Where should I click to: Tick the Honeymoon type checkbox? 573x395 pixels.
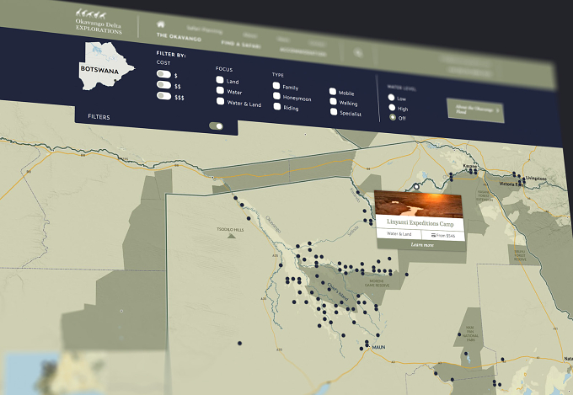[276, 96]
